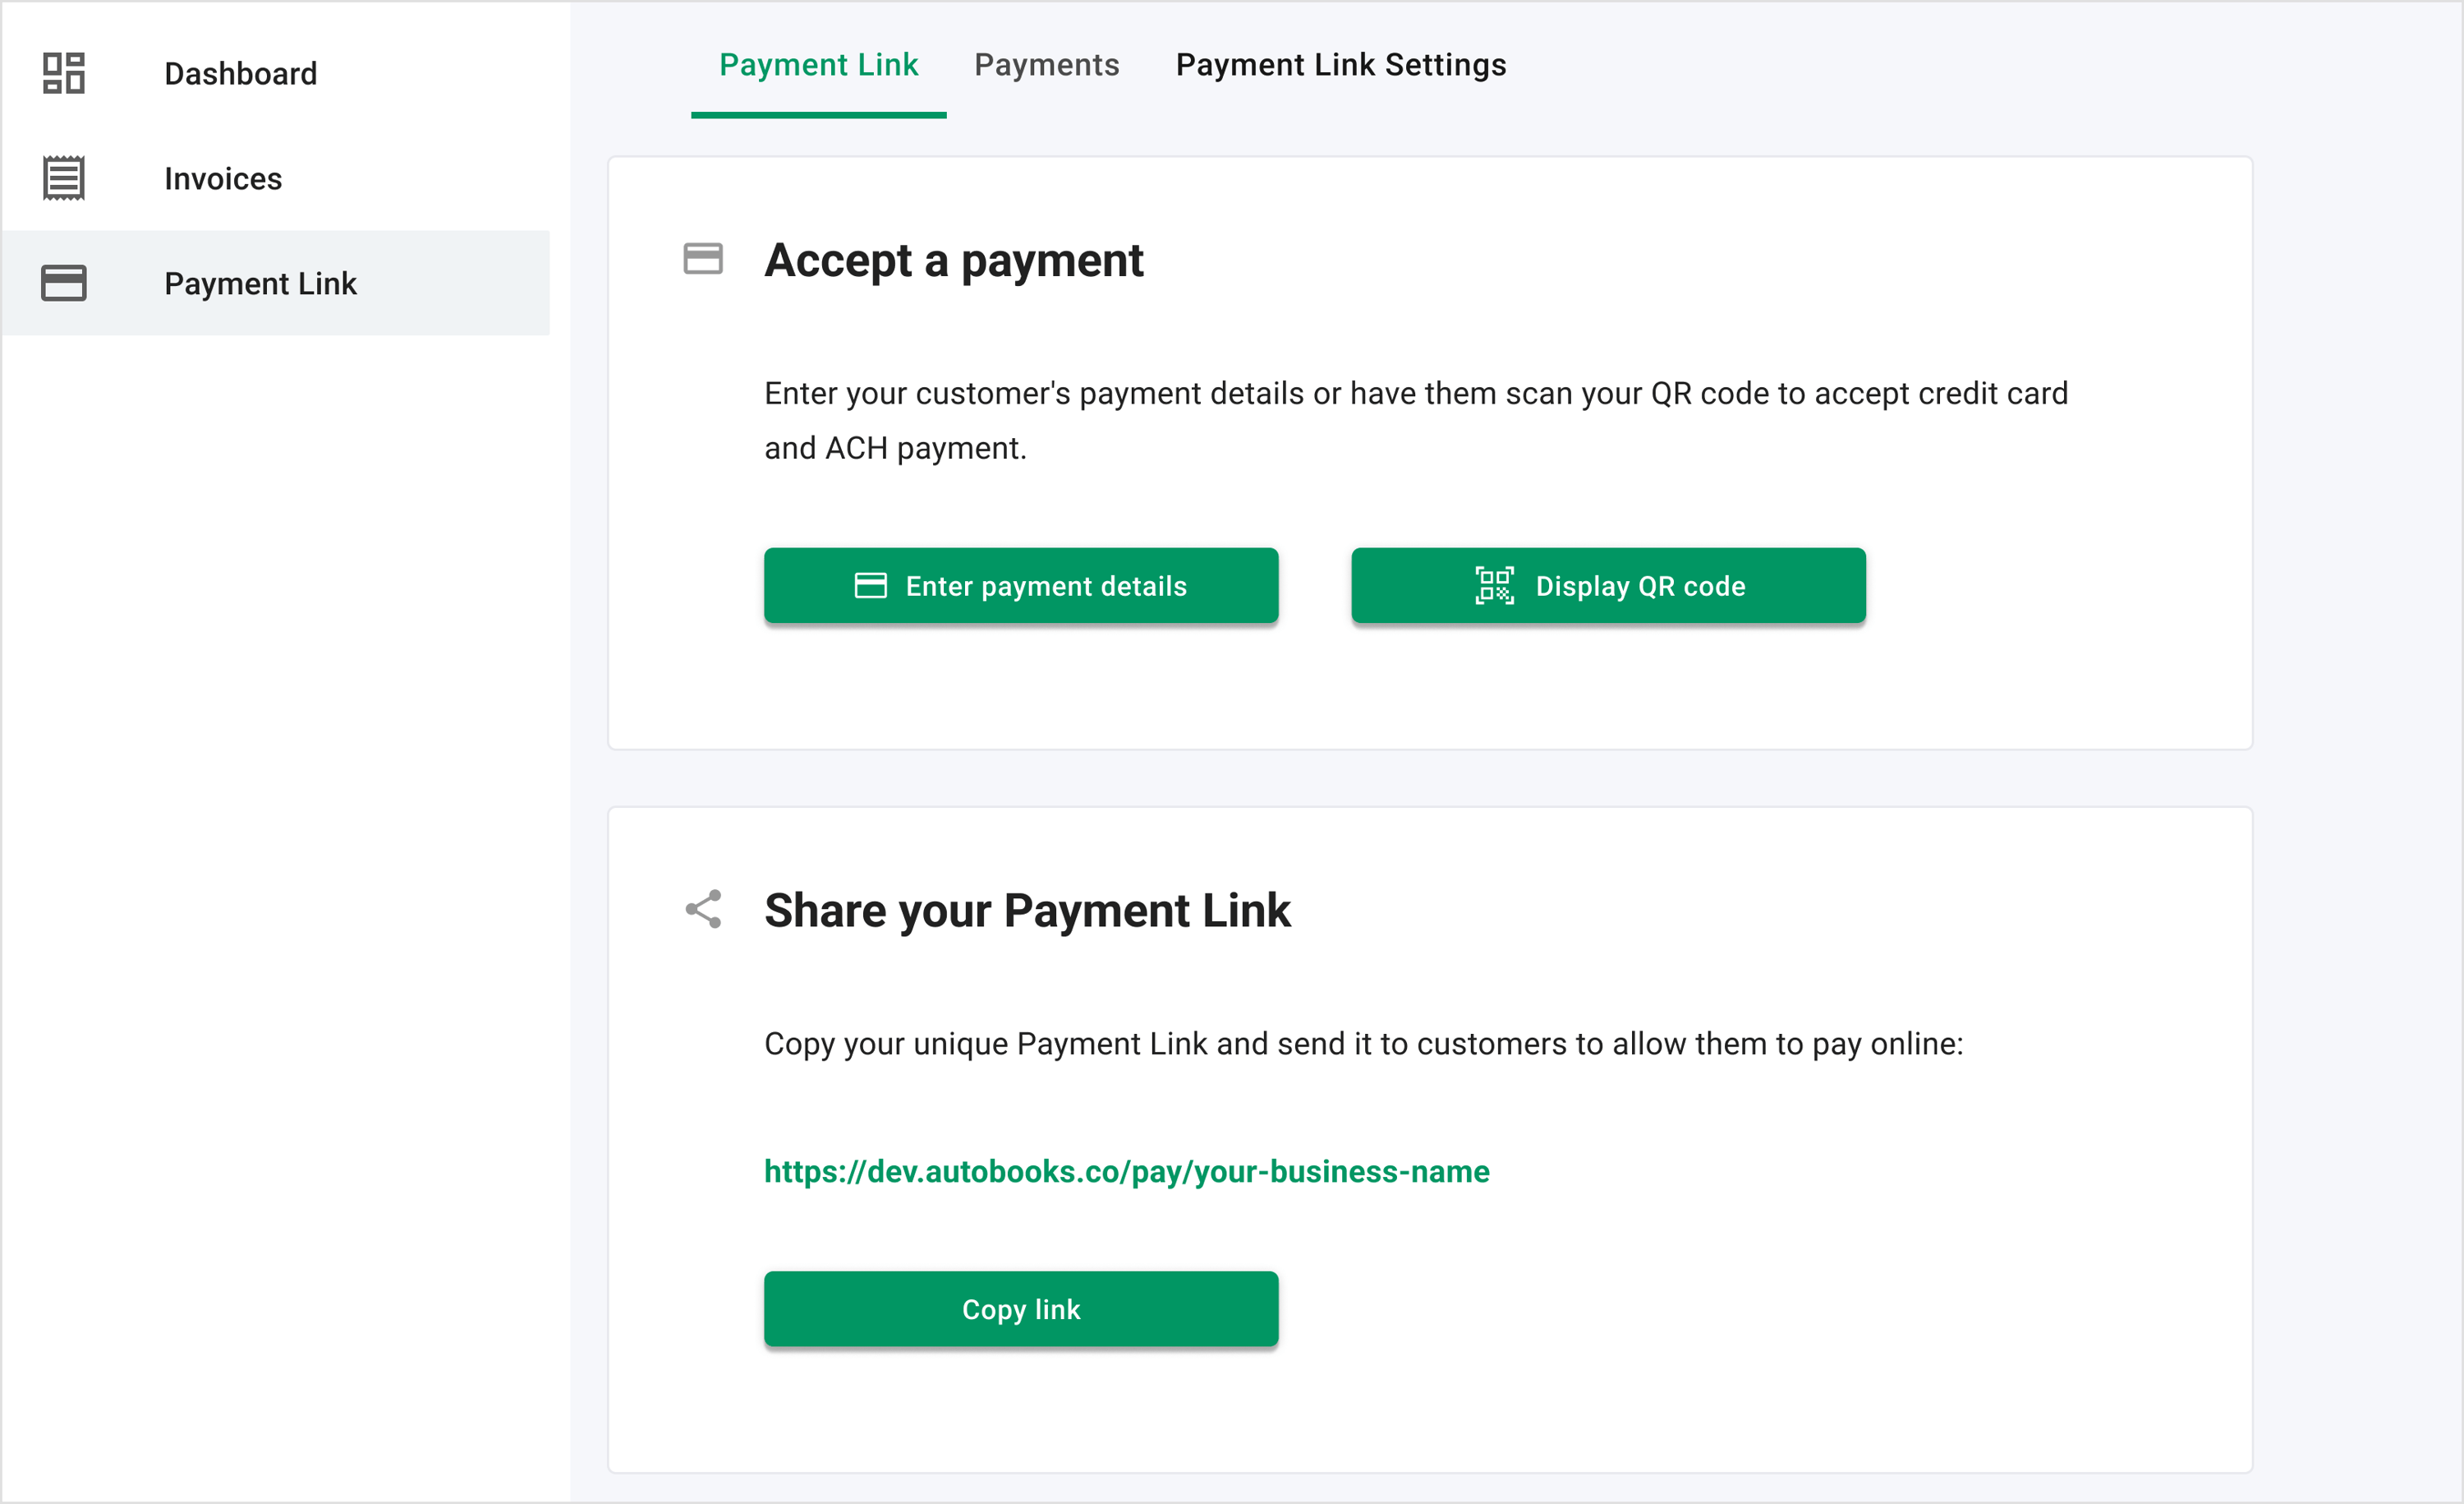2464x1504 pixels.
Task: Click the card icon next to Accept a payment
Action: (x=703, y=259)
